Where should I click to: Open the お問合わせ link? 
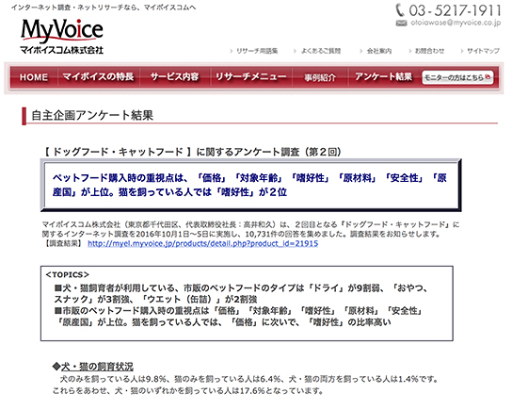point(429,51)
